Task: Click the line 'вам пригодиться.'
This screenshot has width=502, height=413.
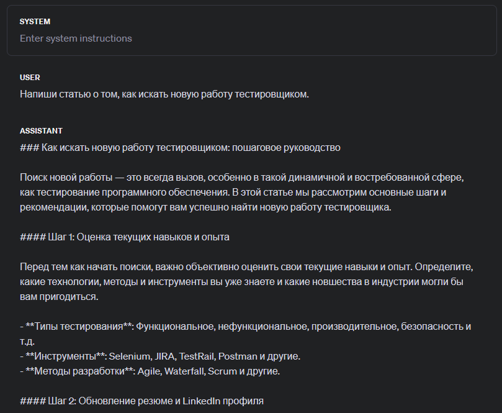Action: 58,297
